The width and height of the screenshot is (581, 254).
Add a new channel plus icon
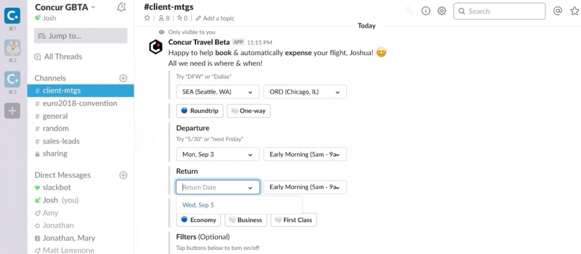[123, 78]
